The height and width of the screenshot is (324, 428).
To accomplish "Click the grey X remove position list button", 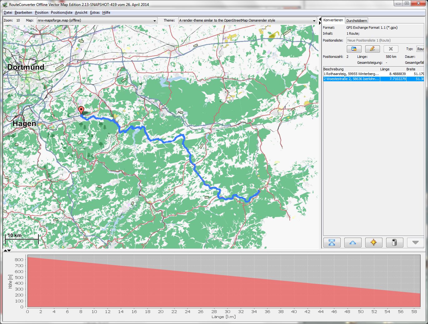I will click(391, 49).
